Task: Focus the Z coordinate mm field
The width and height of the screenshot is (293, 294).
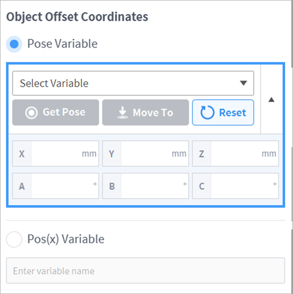Action: tap(235, 153)
